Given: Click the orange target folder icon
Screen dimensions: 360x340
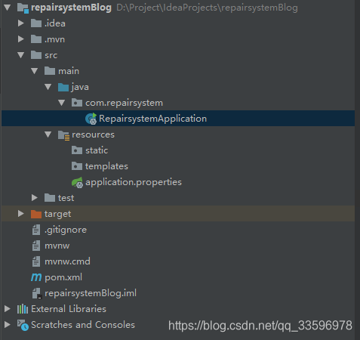Looking at the screenshot, I should click(x=36, y=214).
